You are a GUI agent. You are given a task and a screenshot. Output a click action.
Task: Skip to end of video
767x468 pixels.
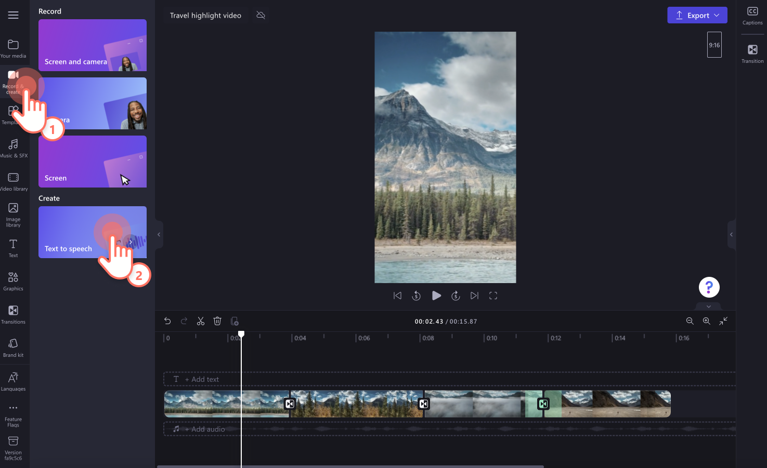(474, 296)
